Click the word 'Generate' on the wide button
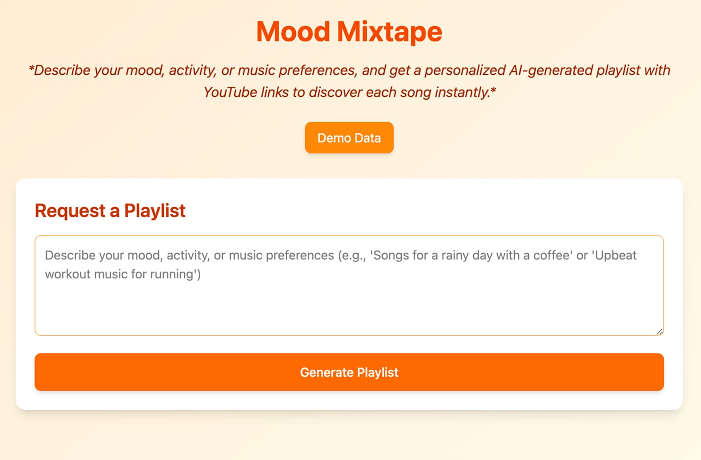Viewport: 701px width, 460px height. coord(326,373)
